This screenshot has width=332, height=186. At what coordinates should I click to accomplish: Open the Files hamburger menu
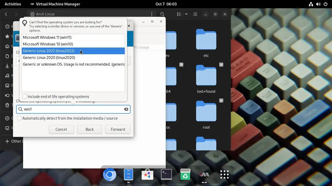(x=195, y=14)
